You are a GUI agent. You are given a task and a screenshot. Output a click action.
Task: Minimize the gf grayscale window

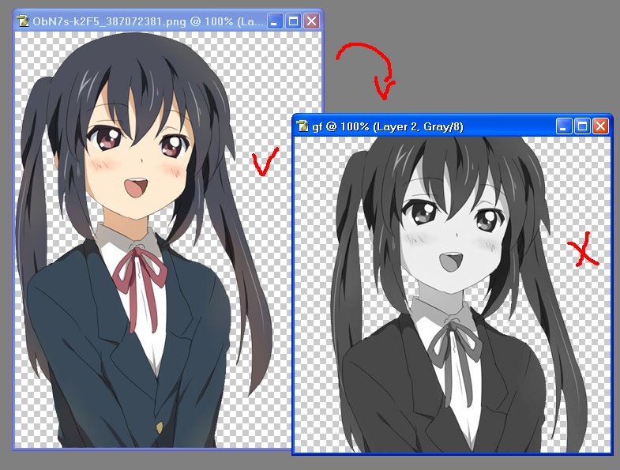[563, 126]
